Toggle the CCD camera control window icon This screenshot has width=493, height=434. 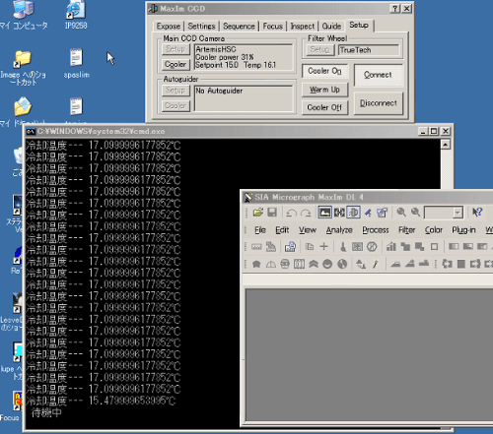[353, 213]
